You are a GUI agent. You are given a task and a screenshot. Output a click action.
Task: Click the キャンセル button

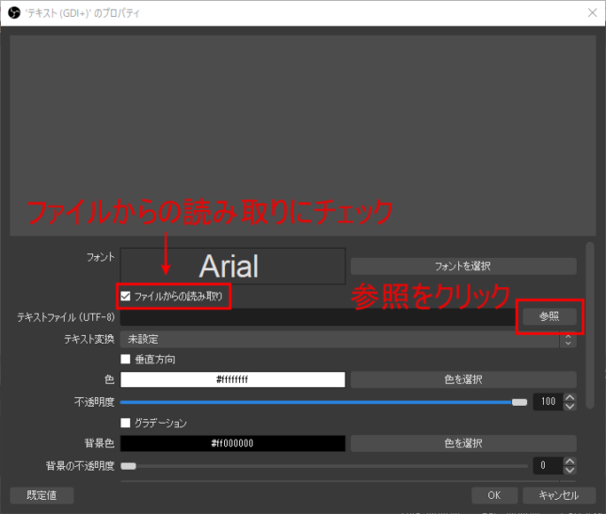(x=559, y=495)
